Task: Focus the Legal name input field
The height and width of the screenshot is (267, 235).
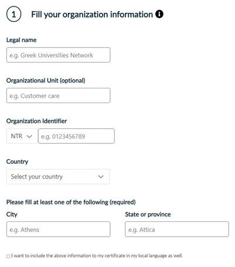Action: coord(58,55)
